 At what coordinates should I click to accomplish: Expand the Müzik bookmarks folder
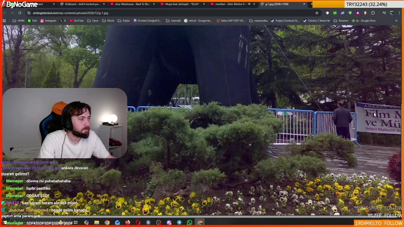coord(108,21)
